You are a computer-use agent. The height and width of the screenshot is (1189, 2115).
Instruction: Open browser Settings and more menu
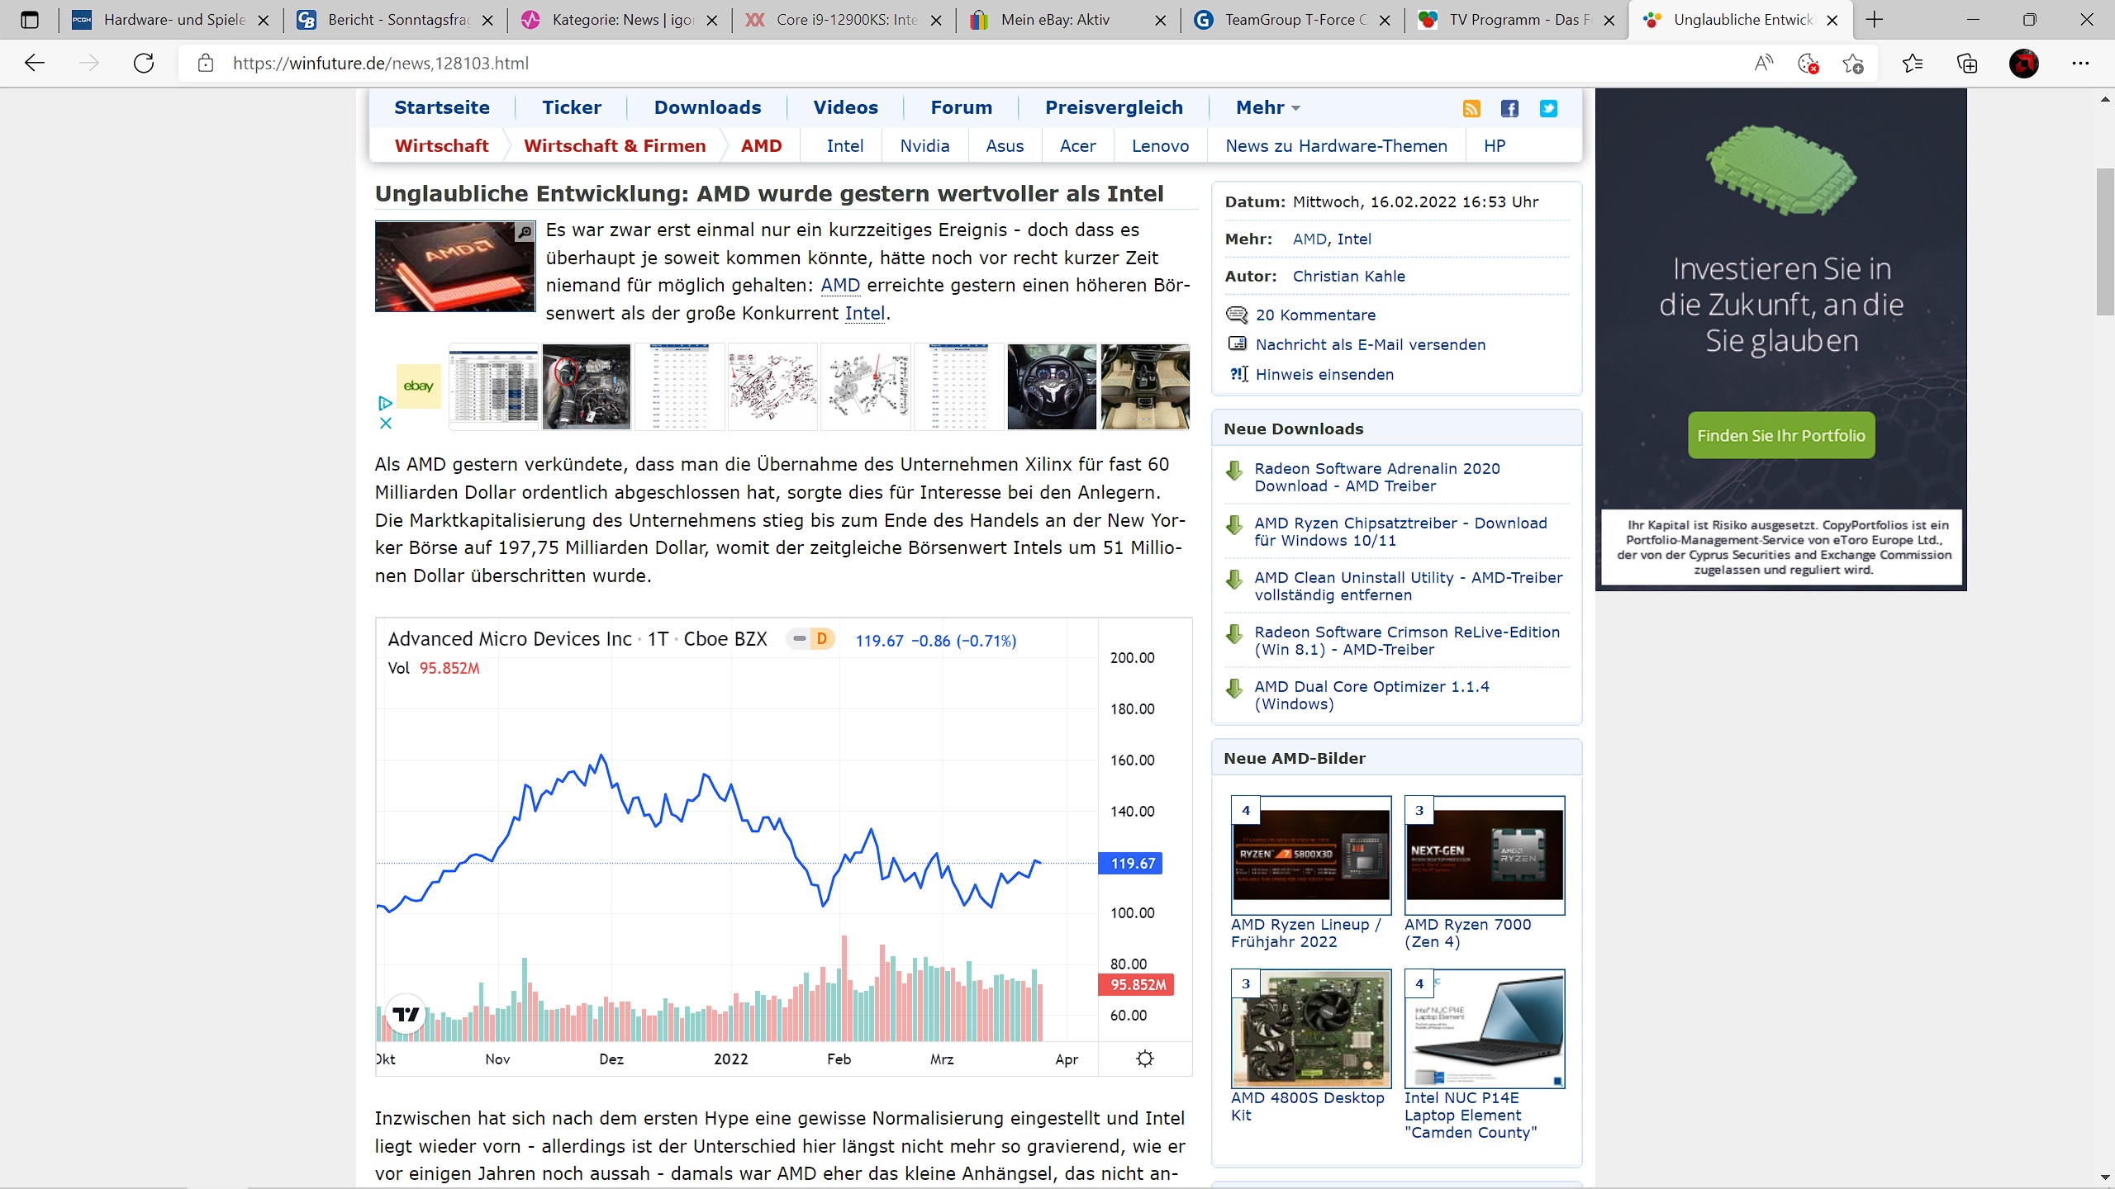coord(2080,64)
